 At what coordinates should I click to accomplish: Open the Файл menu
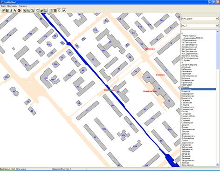[x=3, y=6]
